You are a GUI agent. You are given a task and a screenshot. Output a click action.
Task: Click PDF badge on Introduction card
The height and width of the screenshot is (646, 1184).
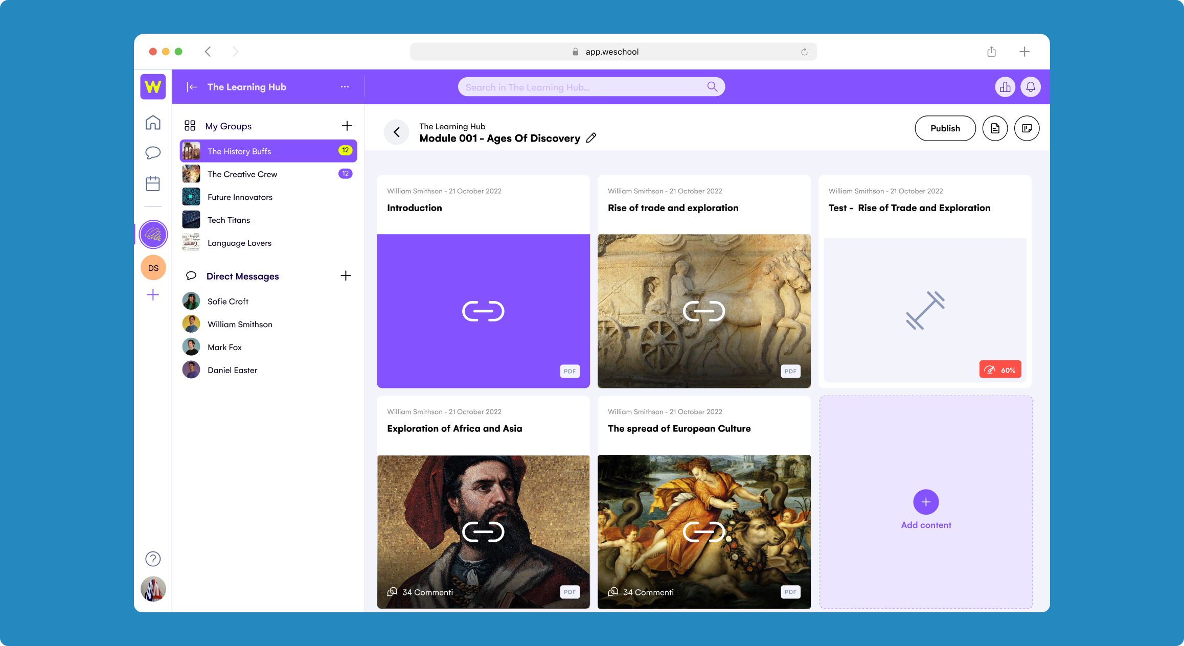[x=570, y=371]
